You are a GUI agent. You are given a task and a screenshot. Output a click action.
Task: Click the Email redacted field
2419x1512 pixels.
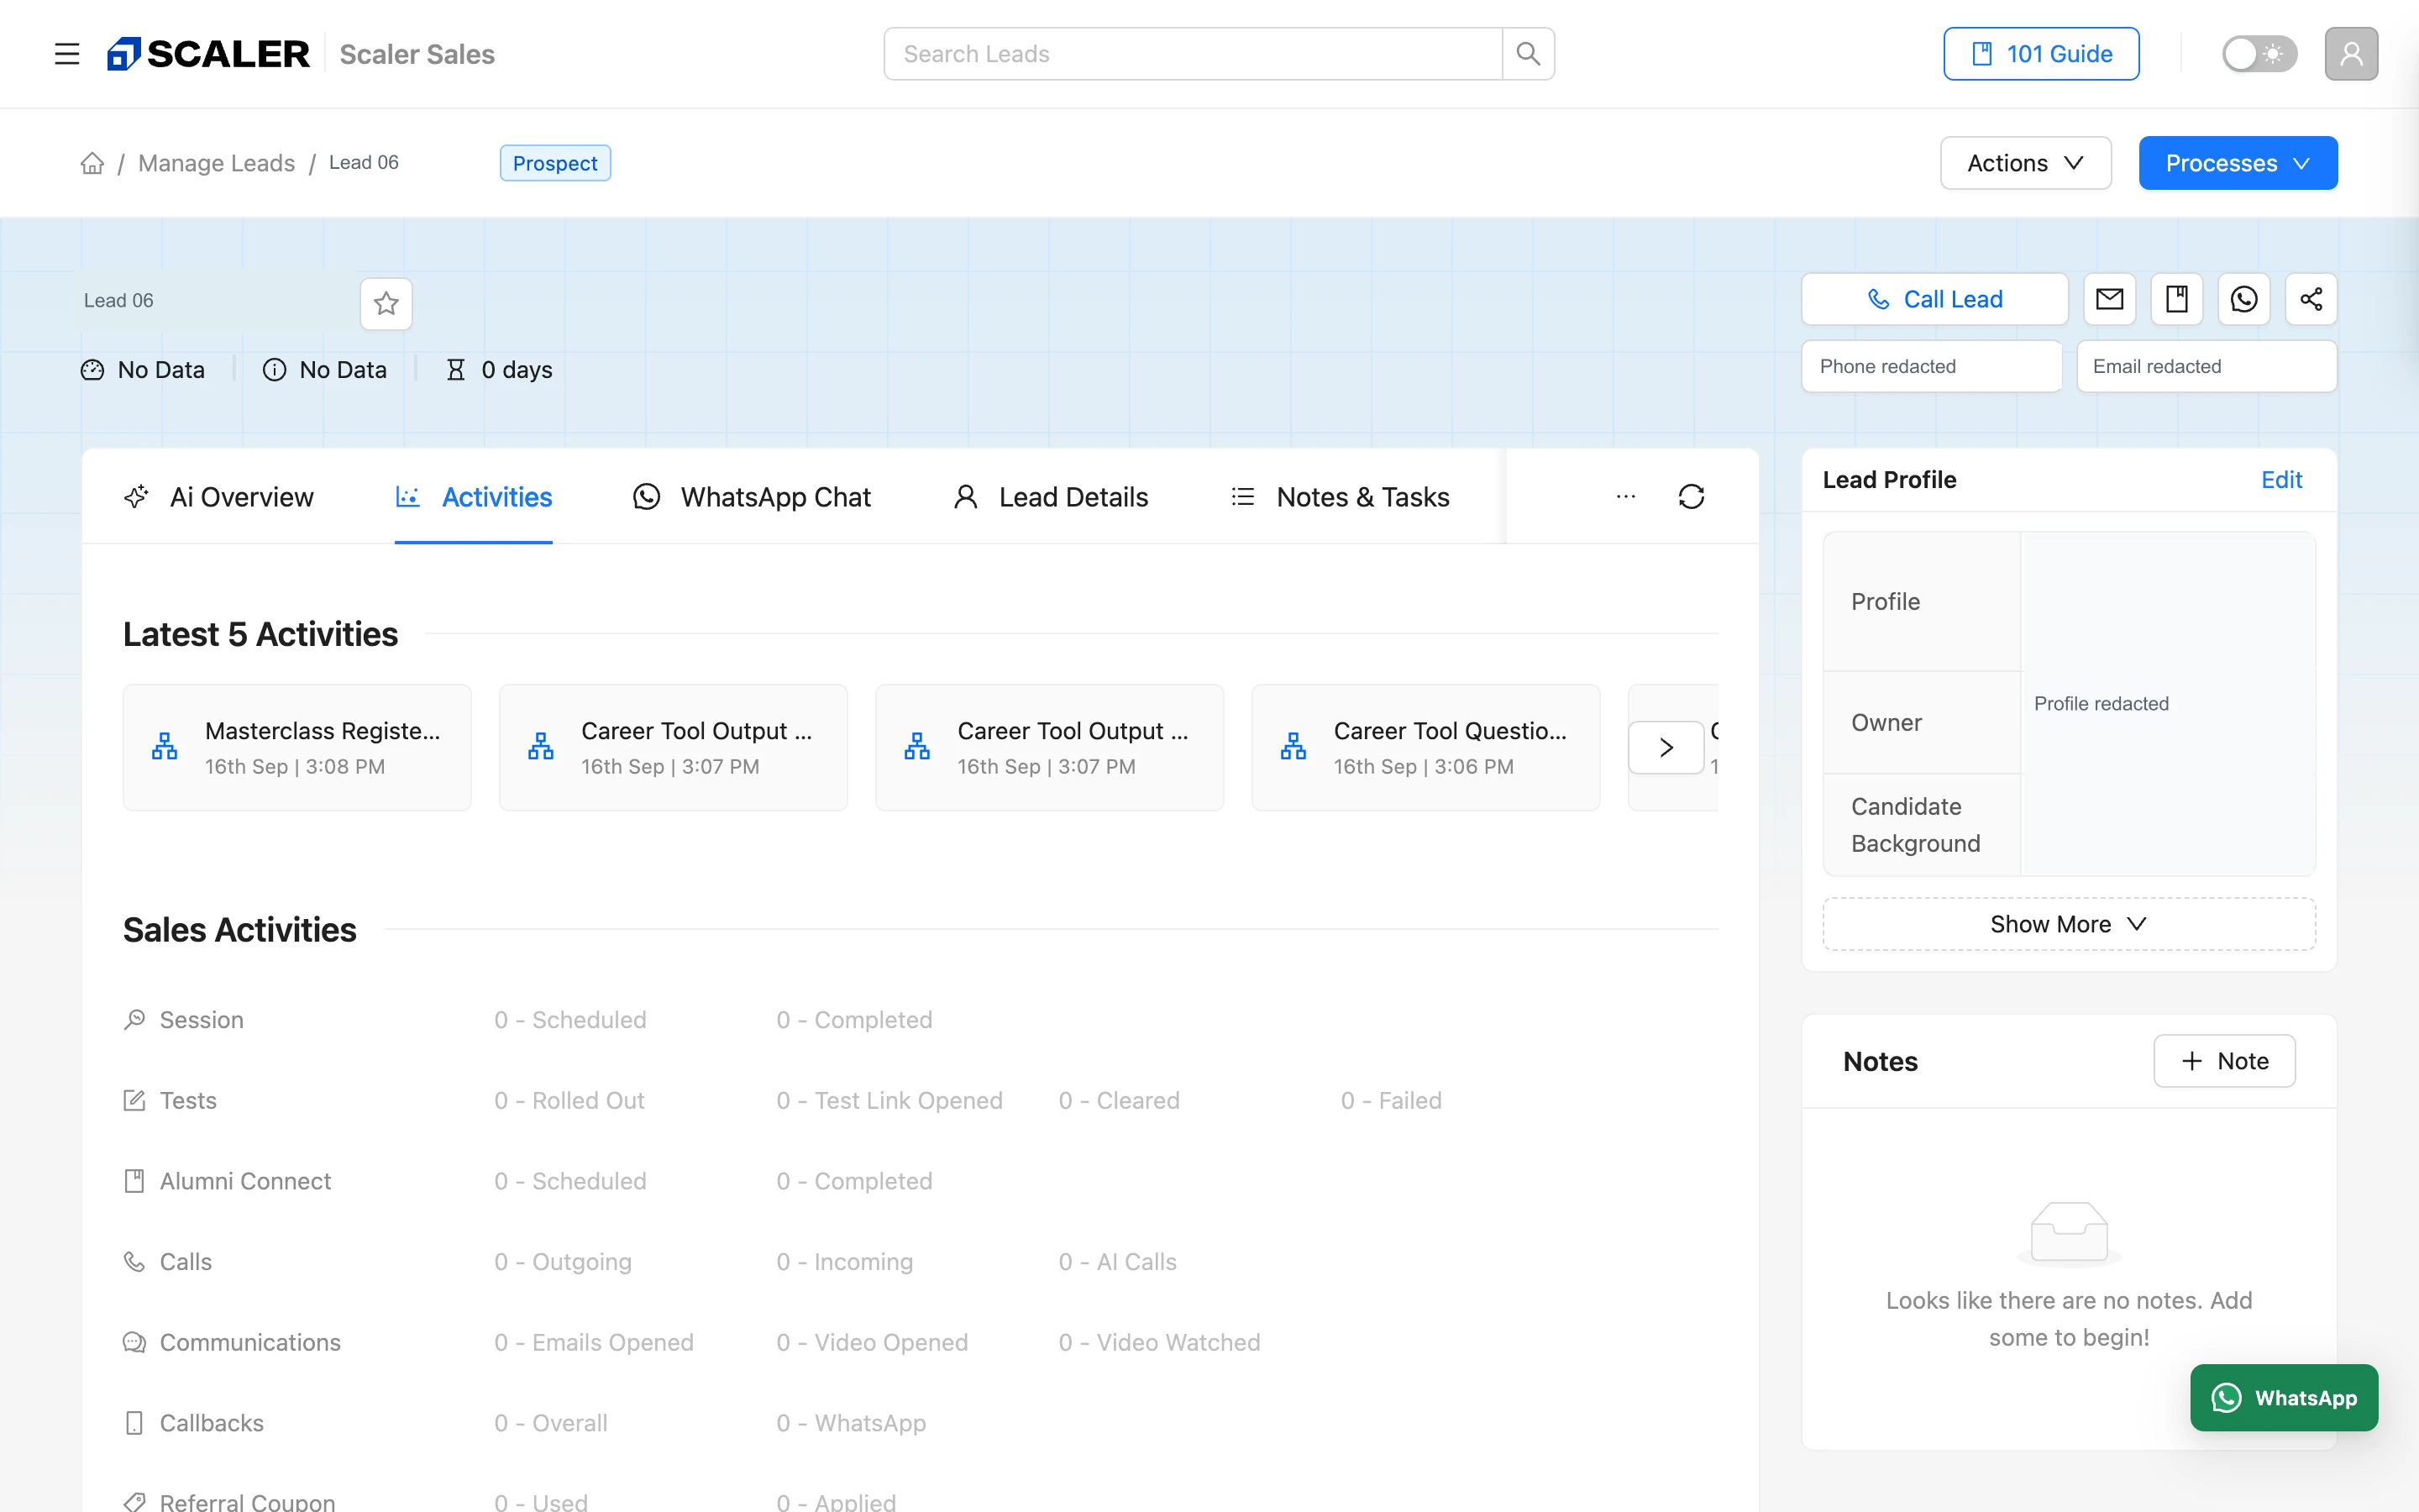[2206, 366]
